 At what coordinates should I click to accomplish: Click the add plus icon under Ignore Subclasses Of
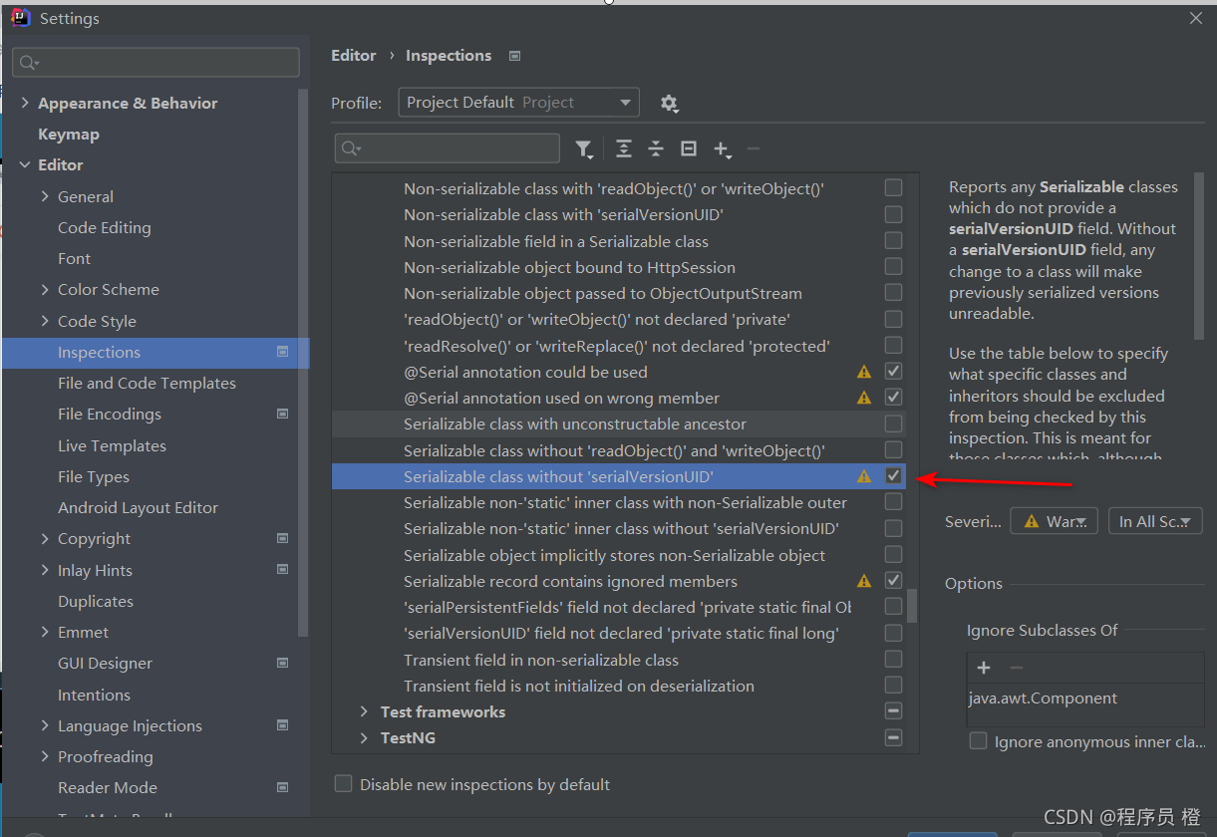click(x=984, y=668)
